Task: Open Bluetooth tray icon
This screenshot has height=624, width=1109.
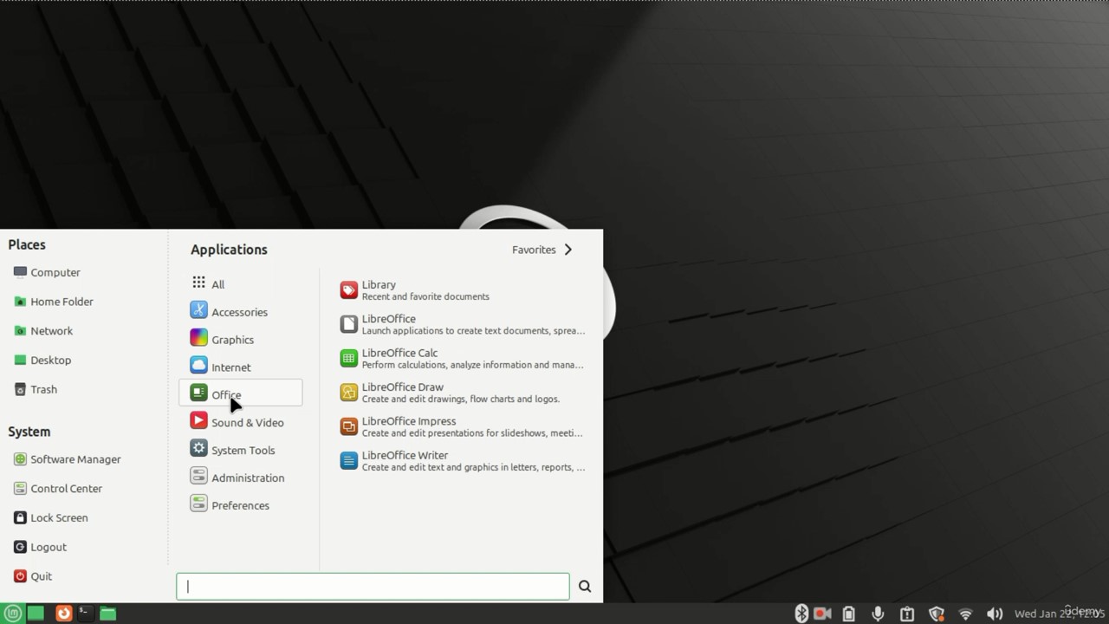Action: (801, 614)
